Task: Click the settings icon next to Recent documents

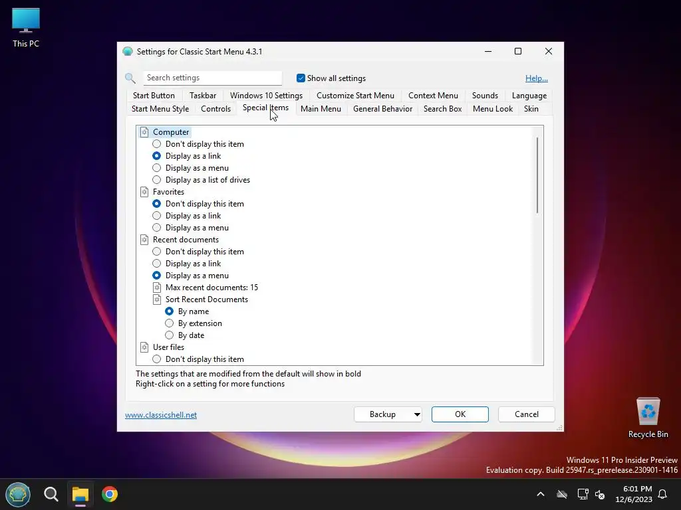Action: click(x=144, y=239)
